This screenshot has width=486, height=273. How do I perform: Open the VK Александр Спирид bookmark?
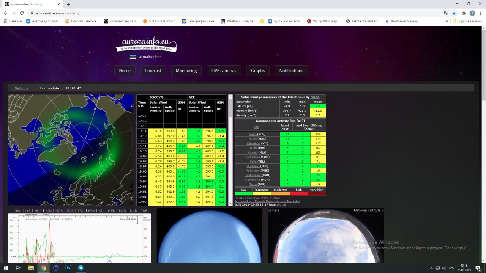(43, 21)
